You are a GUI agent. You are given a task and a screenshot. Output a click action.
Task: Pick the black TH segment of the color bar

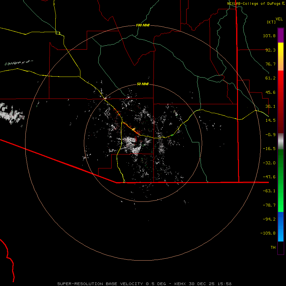pyautogui.click(x=281, y=248)
